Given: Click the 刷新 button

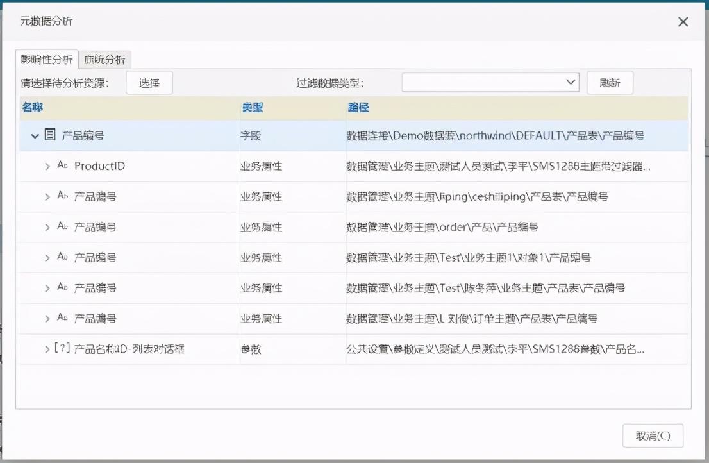Looking at the screenshot, I should tap(610, 82).
